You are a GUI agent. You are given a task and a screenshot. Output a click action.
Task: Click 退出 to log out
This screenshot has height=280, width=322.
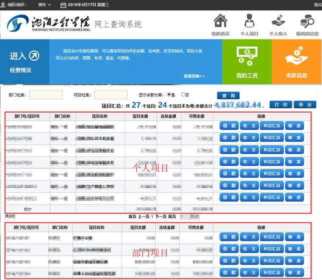[x=317, y=4]
